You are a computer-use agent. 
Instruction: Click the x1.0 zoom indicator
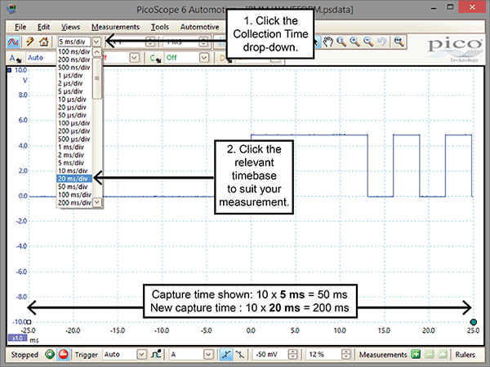point(17,338)
